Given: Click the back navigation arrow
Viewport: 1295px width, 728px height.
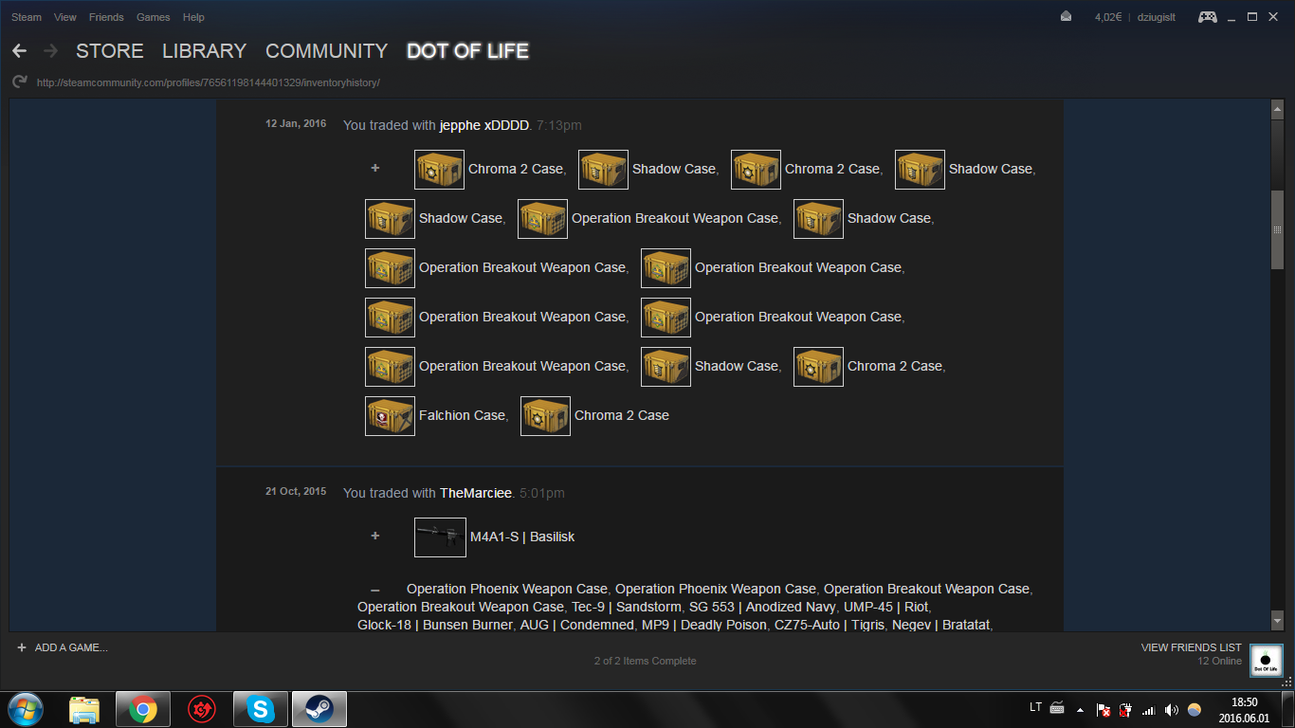Looking at the screenshot, I should pos(19,51).
